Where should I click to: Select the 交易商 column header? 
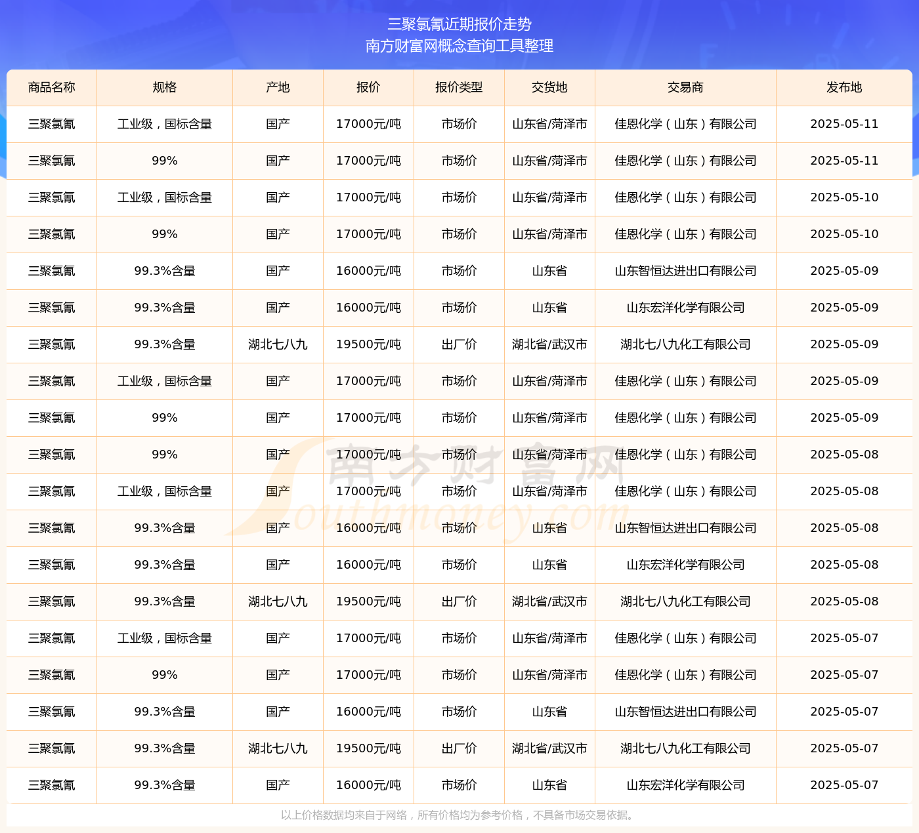(x=685, y=87)
